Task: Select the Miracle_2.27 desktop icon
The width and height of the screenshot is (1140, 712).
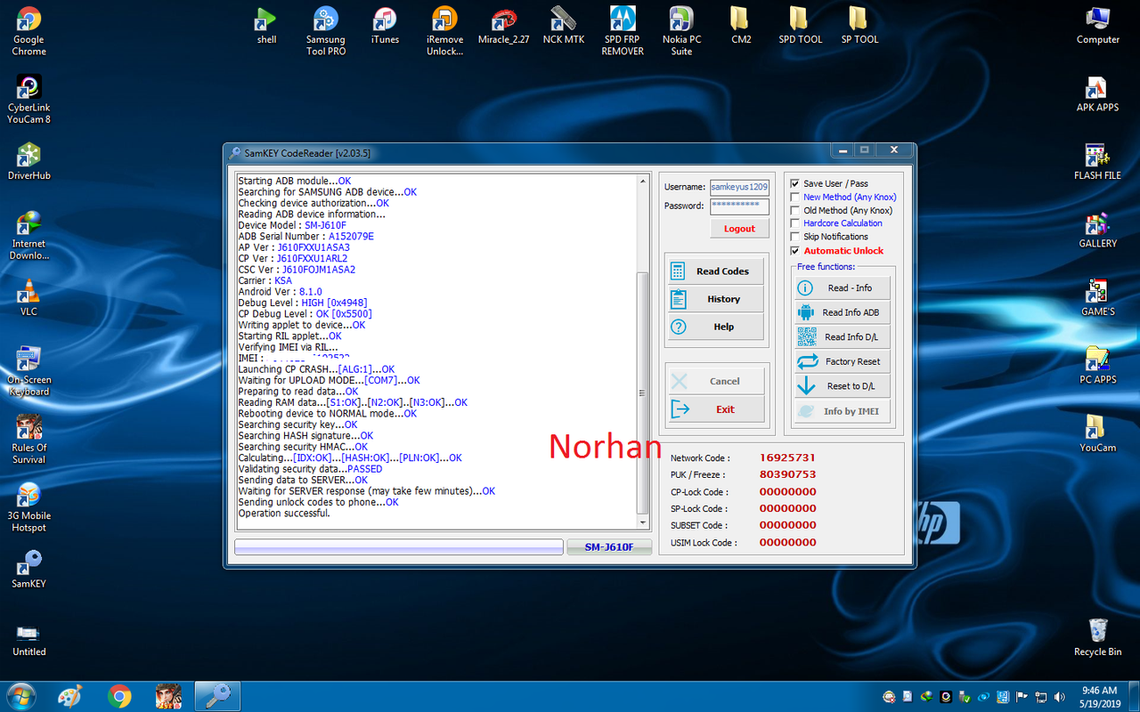Action: click(x=503, y=25)
